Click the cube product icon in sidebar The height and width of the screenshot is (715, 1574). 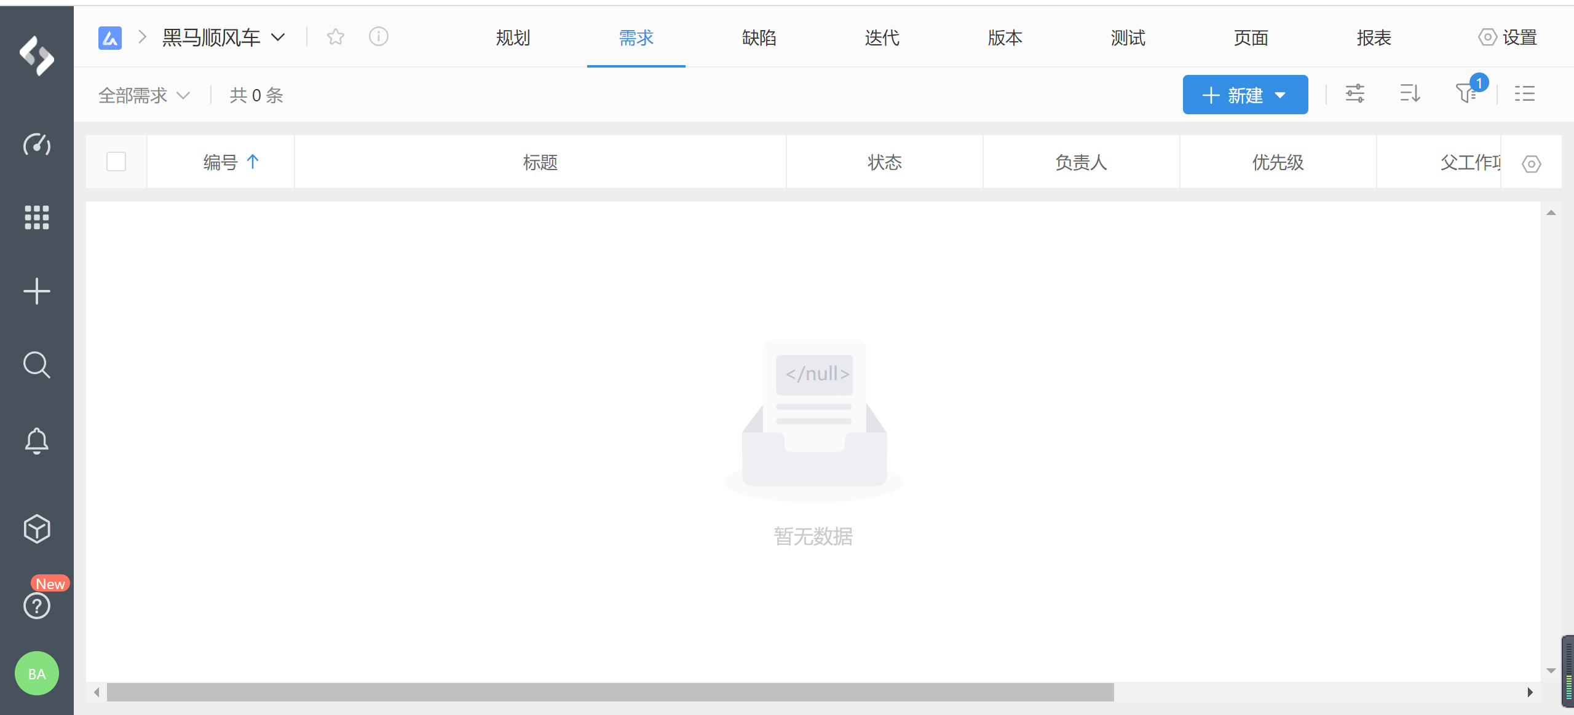[37, 528]
